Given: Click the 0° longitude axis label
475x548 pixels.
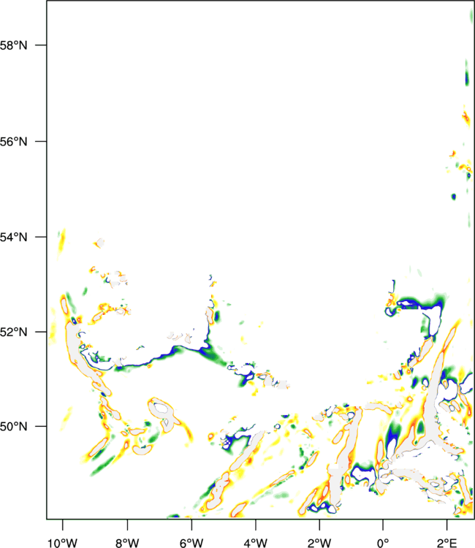Looking at the screenshot, I should coord(383,543).
